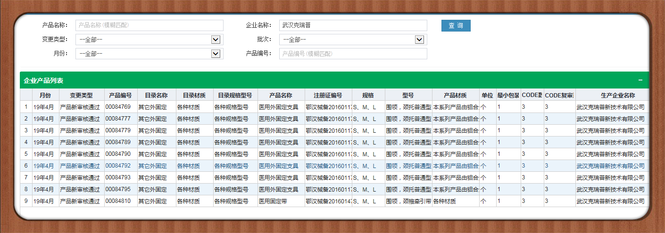The height and width of the screenshot is (233, 665).
Task: Open the 月份 dropdown selector
Action: tap(216, 54)
